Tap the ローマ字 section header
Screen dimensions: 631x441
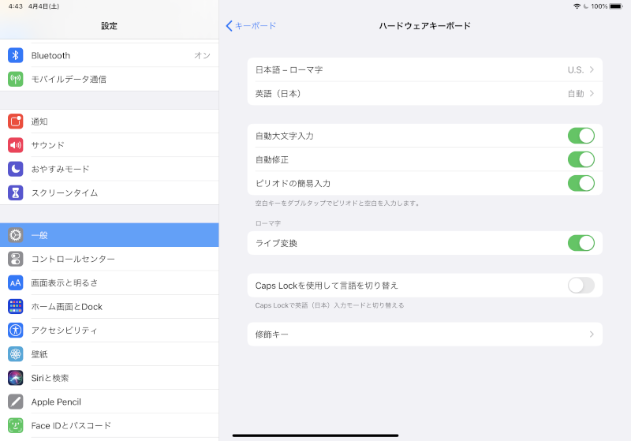point(267,223)
